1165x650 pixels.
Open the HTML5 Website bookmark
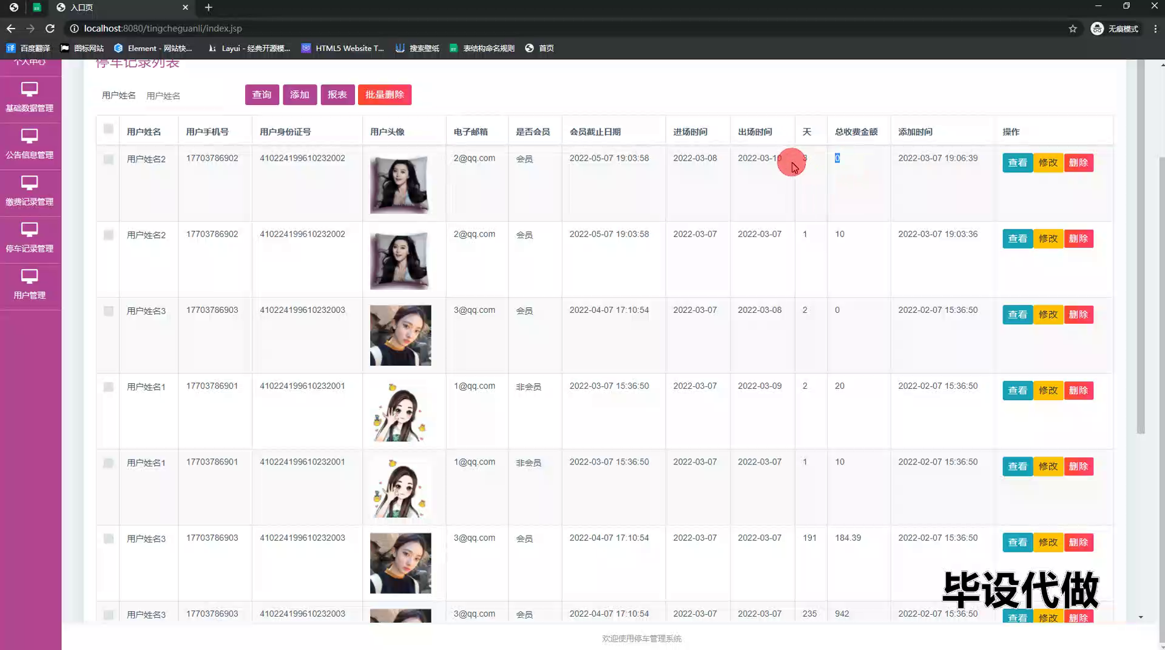(x=343, y=48)
